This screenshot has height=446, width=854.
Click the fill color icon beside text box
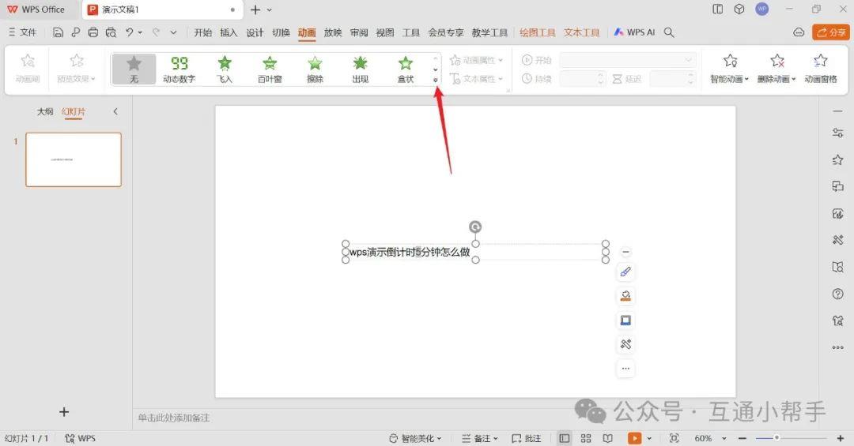pos(625,296)
